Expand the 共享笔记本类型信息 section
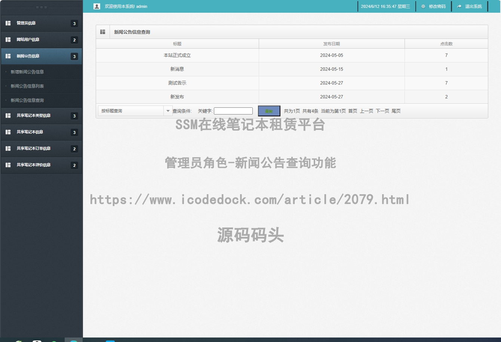This screenshot has height=342, width=501. pos(42,116)
